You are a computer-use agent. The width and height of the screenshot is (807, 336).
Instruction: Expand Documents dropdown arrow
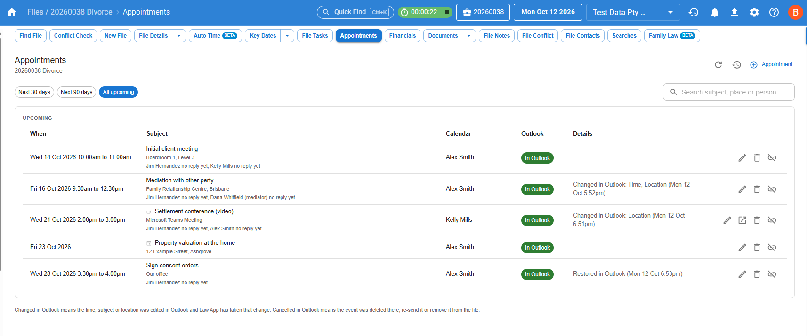coord(469,36)
